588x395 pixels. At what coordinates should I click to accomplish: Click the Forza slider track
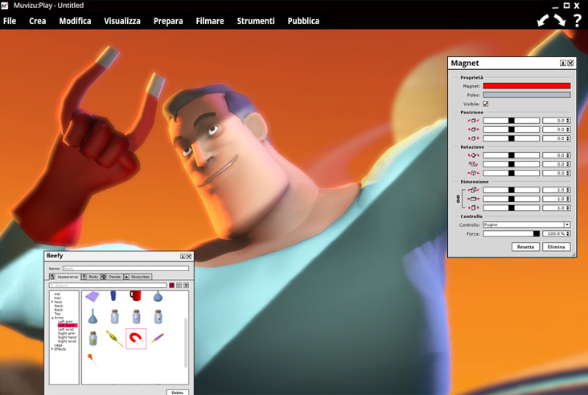[x=511, y=233]
